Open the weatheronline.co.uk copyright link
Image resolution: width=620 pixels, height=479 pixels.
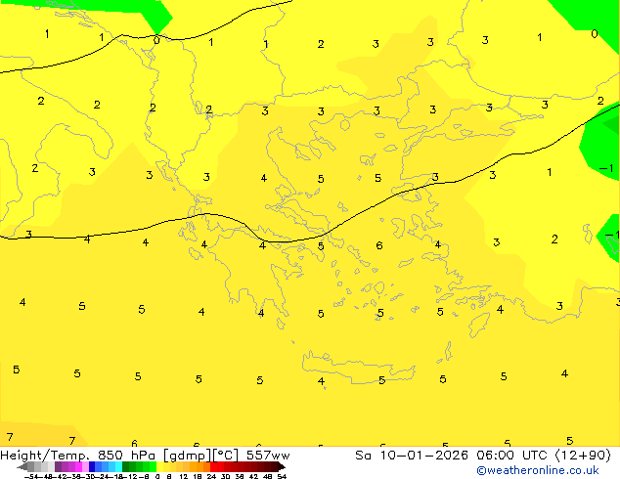coord(538,470)
